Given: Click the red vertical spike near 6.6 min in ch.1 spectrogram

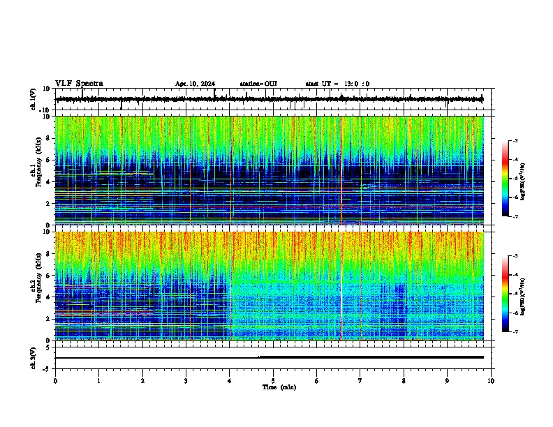Looking at the screenshot, I should tap(341, 170).
